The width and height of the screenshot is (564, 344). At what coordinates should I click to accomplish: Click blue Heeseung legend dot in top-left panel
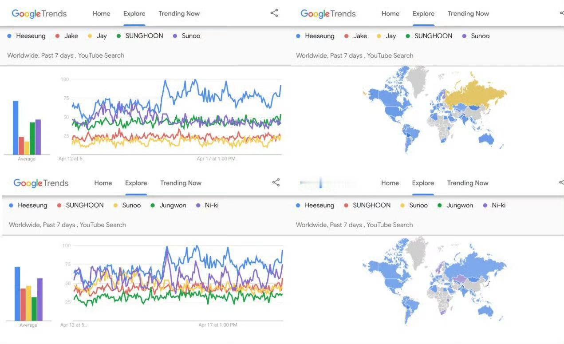pyautogui.click(x=9, y=36)
